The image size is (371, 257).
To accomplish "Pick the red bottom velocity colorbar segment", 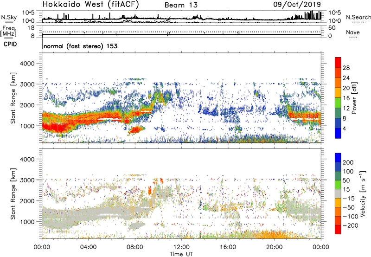I will coord(338,230).
